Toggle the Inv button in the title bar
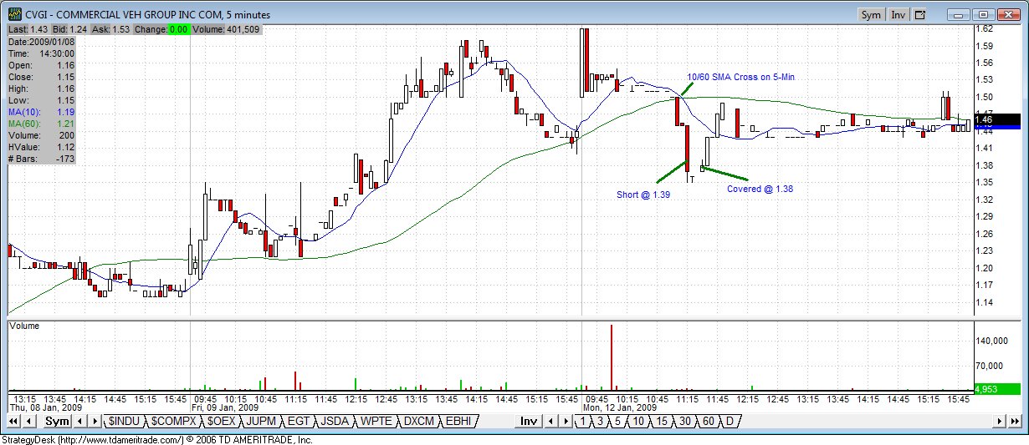The height and width of the screenshot is (445, 1029). pyautogui.click(x=898, y=14)
